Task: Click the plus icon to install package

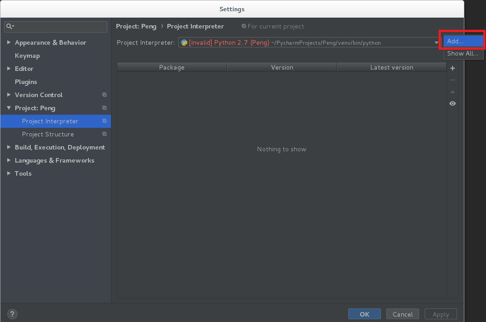Action: pos(453,68)
